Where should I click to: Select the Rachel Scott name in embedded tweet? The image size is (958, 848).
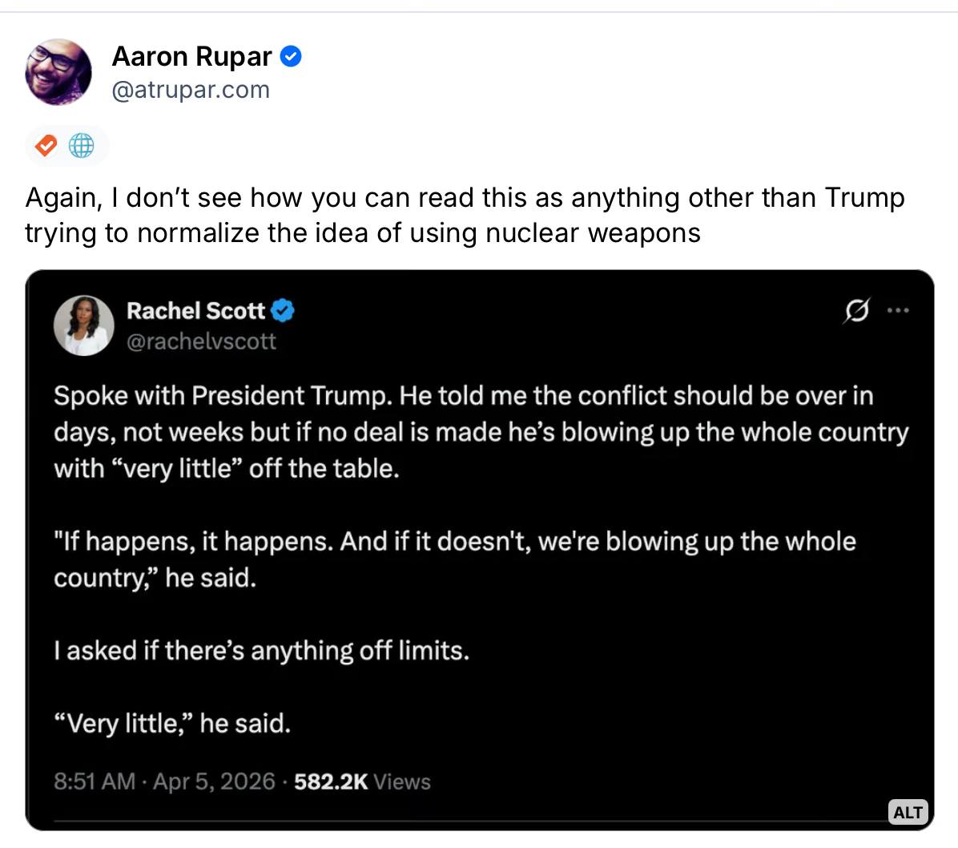coord(195,310)
